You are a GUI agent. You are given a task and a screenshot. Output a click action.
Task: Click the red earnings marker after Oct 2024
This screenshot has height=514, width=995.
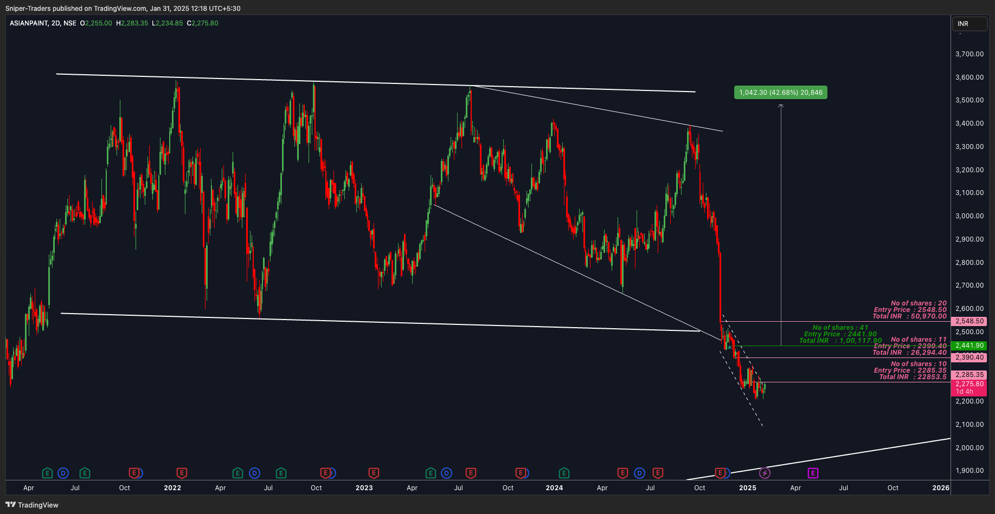(x=720, y=473)
